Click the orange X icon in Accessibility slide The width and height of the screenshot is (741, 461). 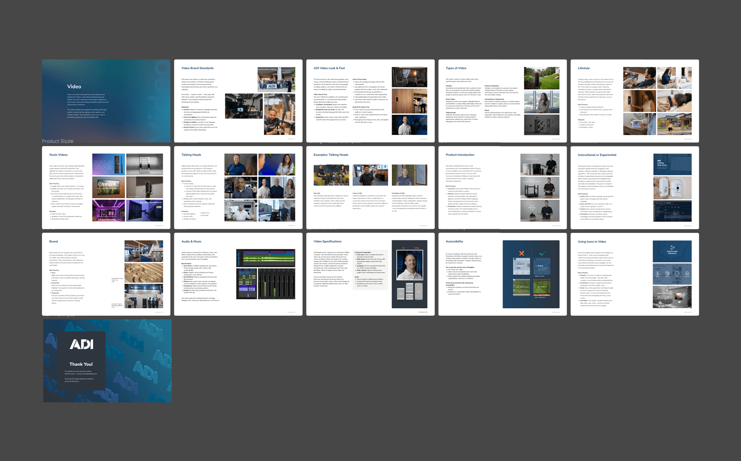521,253
